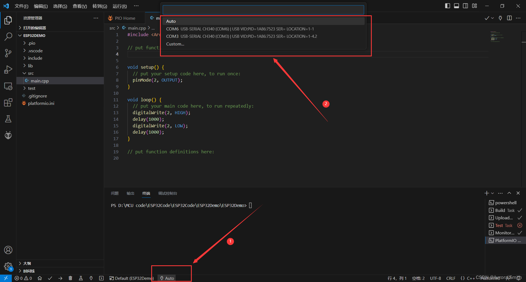Open PlatformIO new terminal from status bar
526x282 pixels.
coord(101,278)
